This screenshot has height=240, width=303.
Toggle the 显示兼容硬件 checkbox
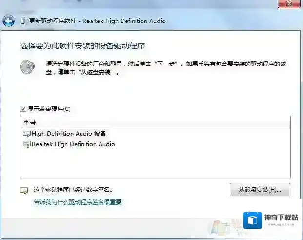pos(23,109)
